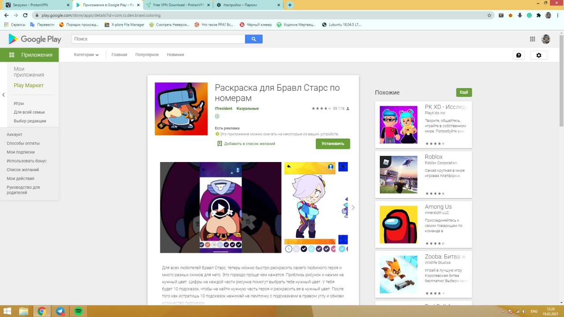Open a new browser tab

[x=289, y=5]
